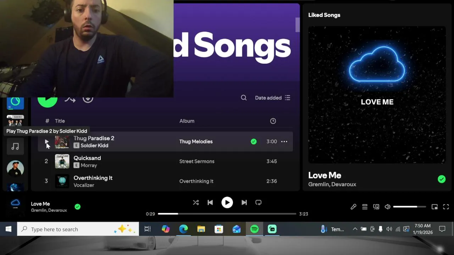Click the taskbar search box

pos(78,229)
